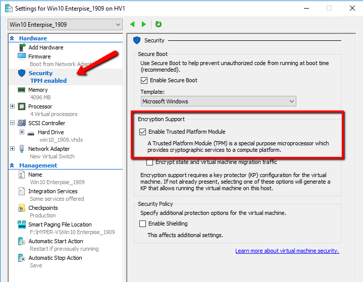363x282 pixels.
Task: Click 'New Virtual Switch' text
Action: [52, 156]
